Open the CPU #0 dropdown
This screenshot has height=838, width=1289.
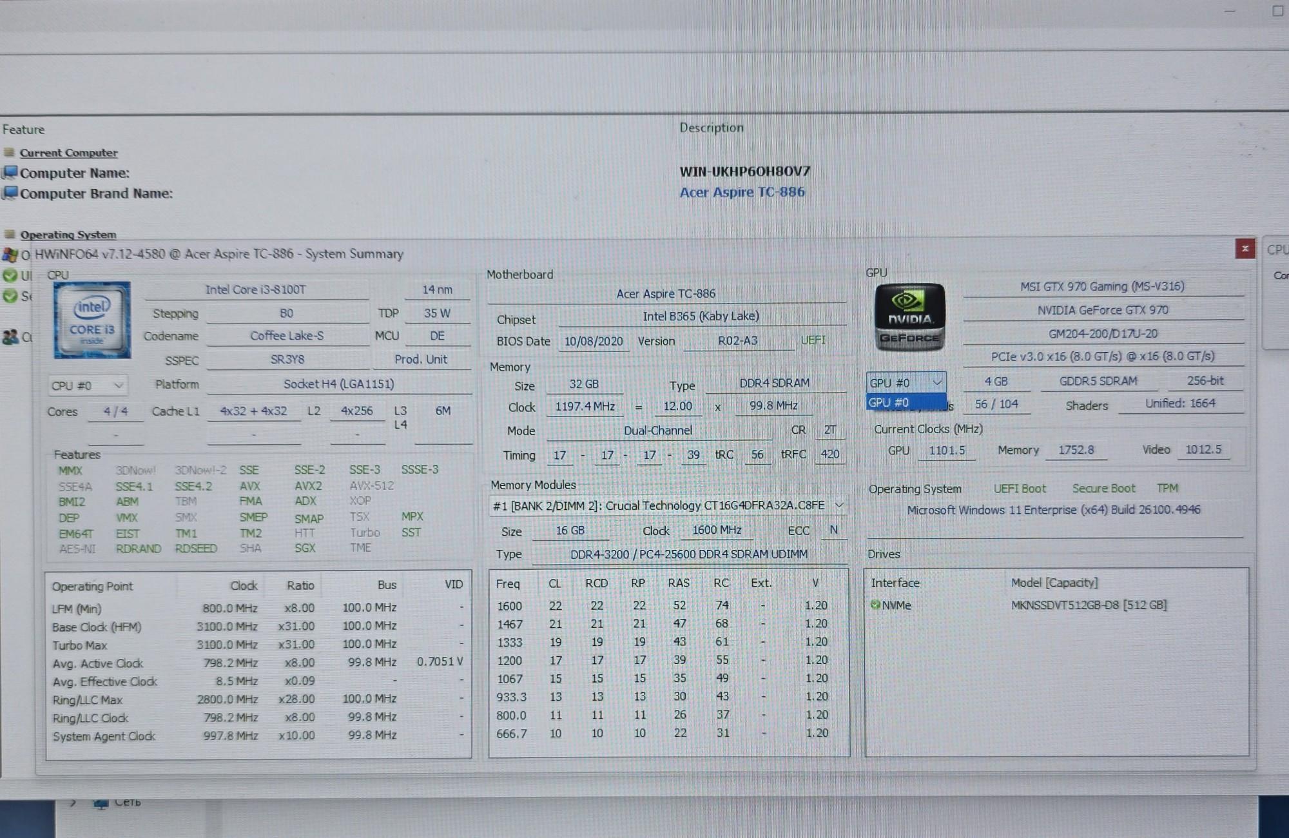coord(88,385)
